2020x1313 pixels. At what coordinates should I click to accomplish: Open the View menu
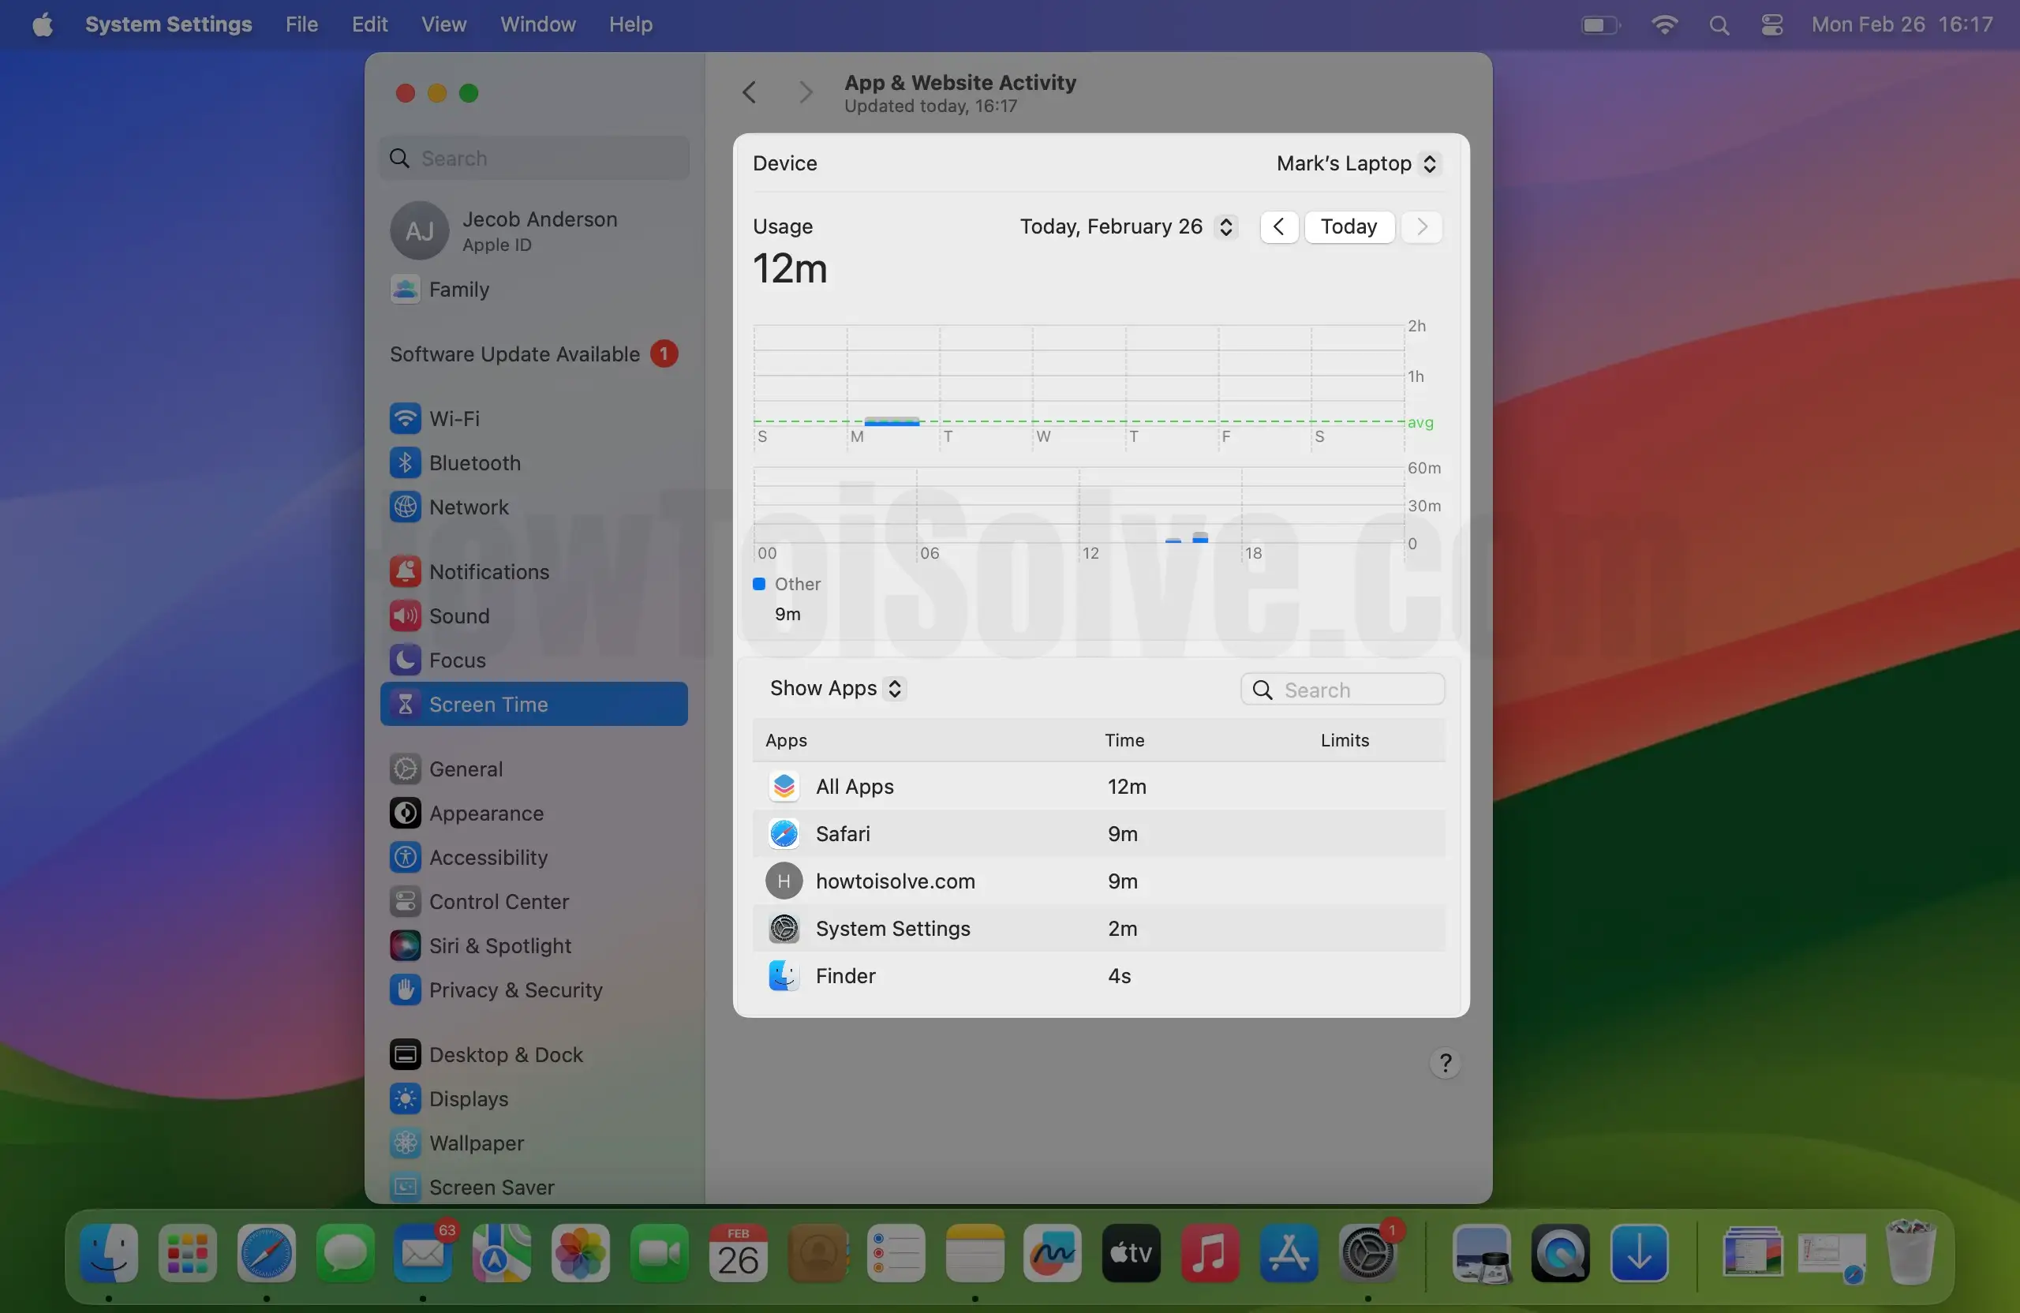click(443, 24)
